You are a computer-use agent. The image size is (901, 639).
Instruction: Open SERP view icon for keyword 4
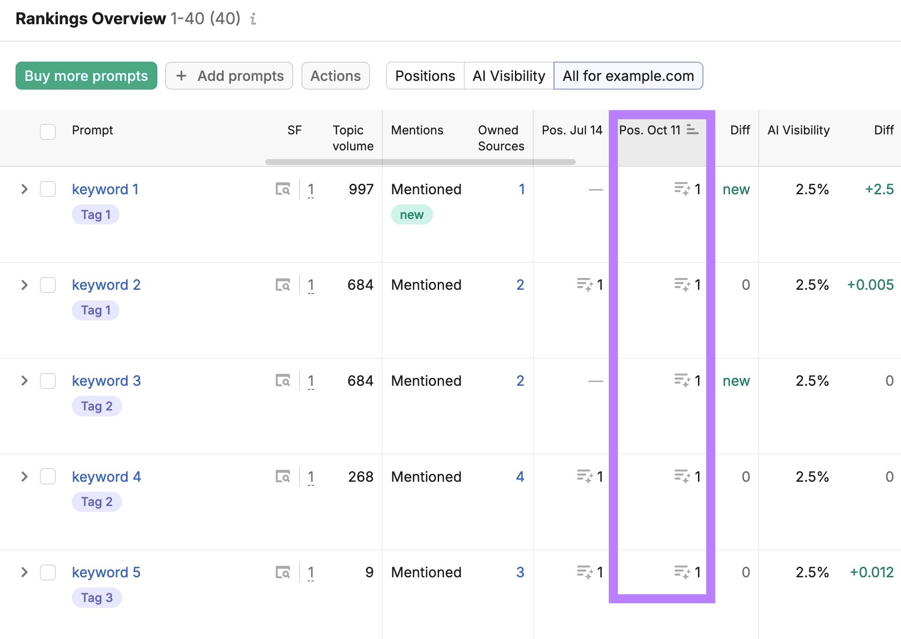click(x=283, y=476)
